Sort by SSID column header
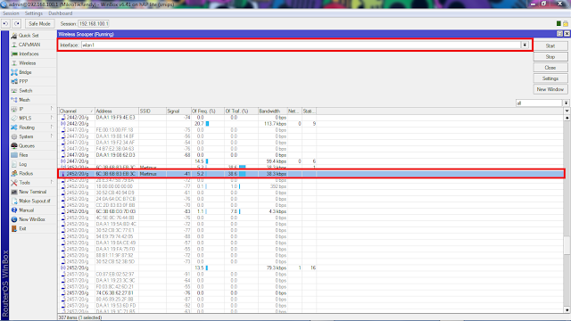 (153, 111)
